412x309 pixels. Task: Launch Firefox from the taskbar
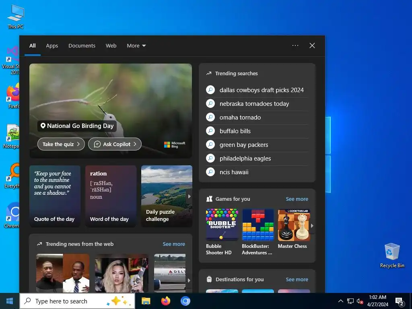point(165,301)
